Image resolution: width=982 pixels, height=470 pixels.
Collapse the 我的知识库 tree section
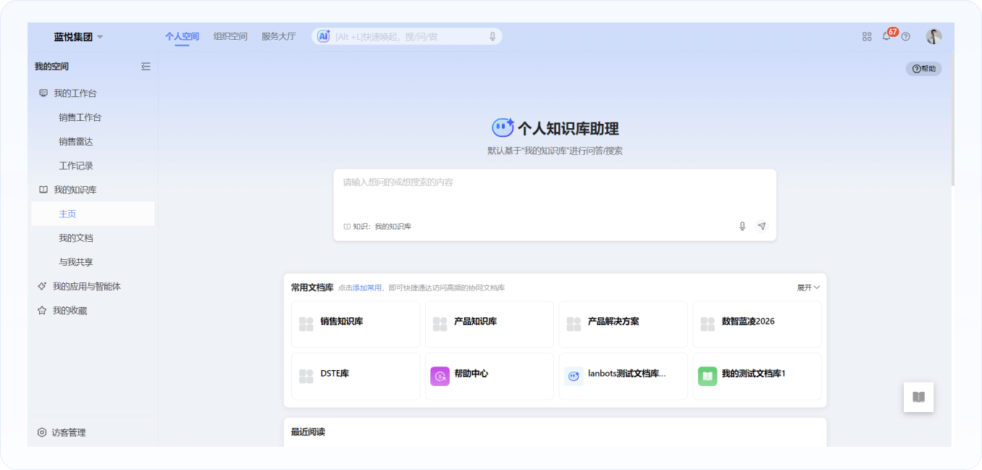[75, 190]
